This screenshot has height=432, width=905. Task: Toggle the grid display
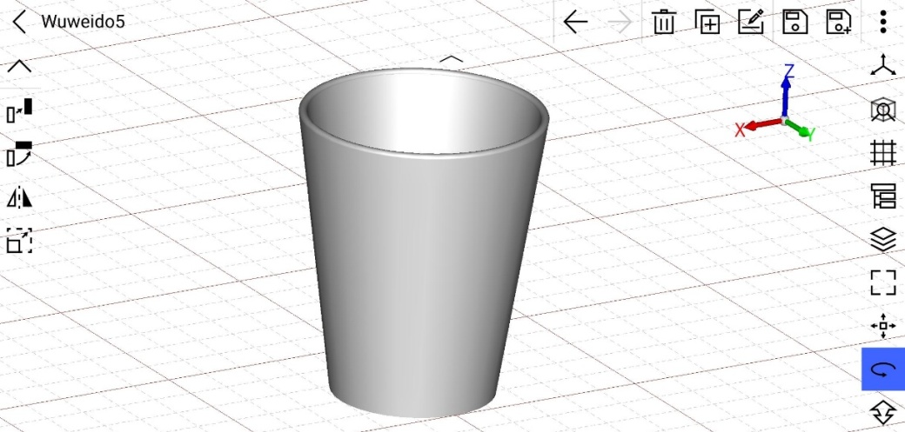point(883,153)
